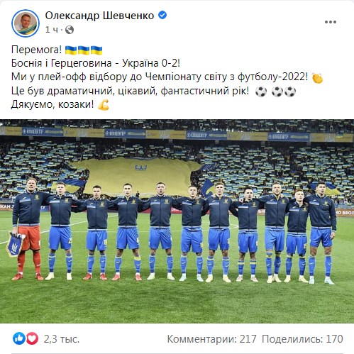Click the flexed biceps emoji
This screenshot has height=354, width=354.
coord(104,105)
